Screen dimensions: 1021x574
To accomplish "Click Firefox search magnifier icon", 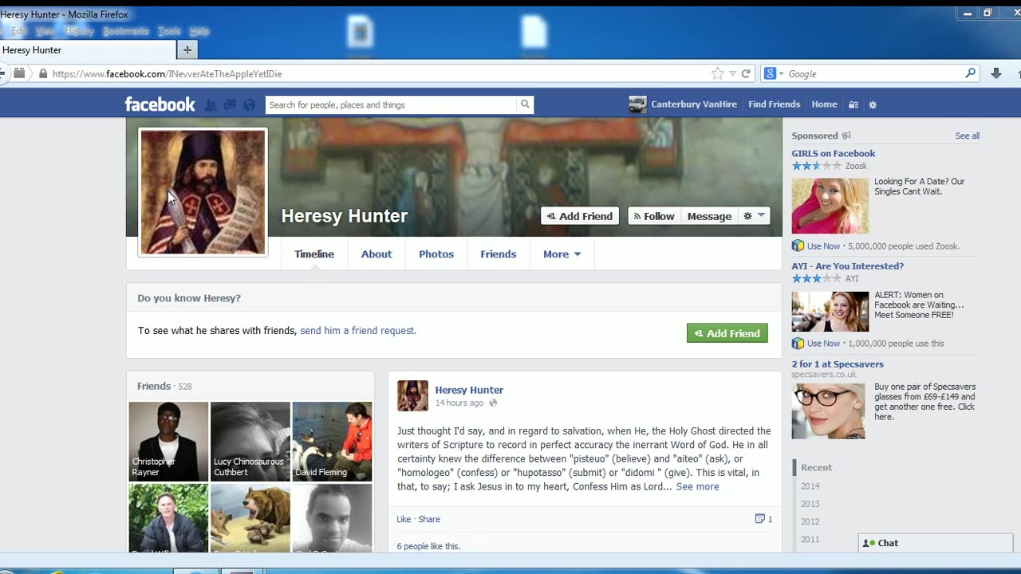I will (x=971, y=73).
